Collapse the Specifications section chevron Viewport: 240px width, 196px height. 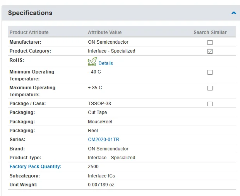233,13
